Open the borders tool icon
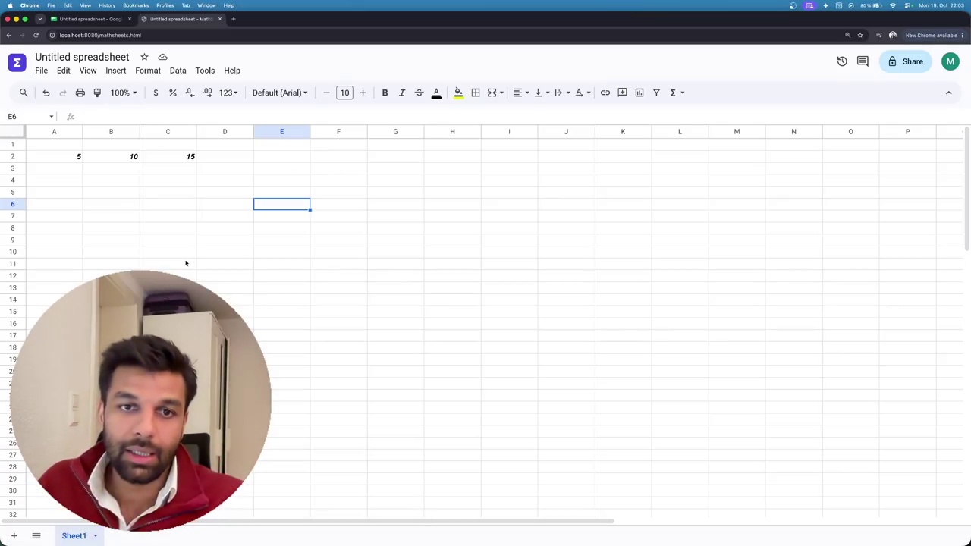 (x=476, y=93)
